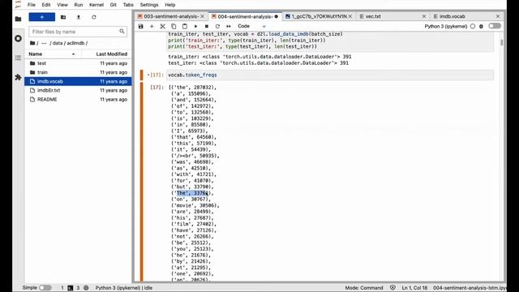The image size is (519, 292).
Task: Select the imdb.vocab file row
Action: pos(78,81)
